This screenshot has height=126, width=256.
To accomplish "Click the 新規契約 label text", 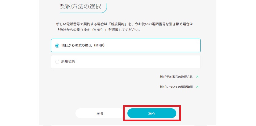I will pyautogui.click(x=68, y=61).
